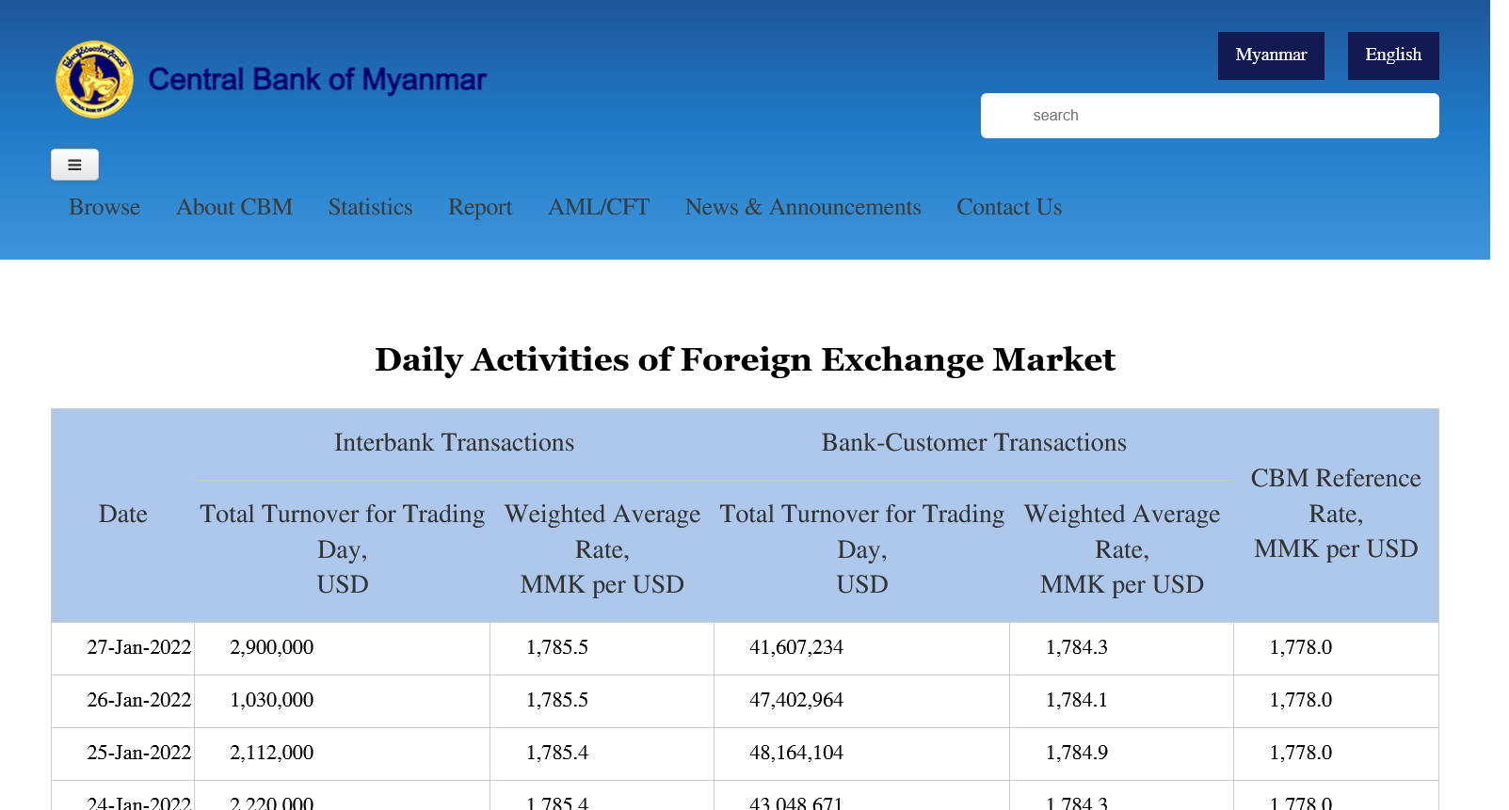Select the 26-Jan-2022 date cell
This screenshot has width=1509, height=810.
click(138, 700)
